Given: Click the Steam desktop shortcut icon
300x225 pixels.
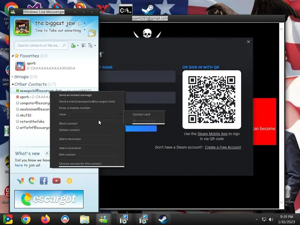Looking at the screenshot, I should pos(148,10).
